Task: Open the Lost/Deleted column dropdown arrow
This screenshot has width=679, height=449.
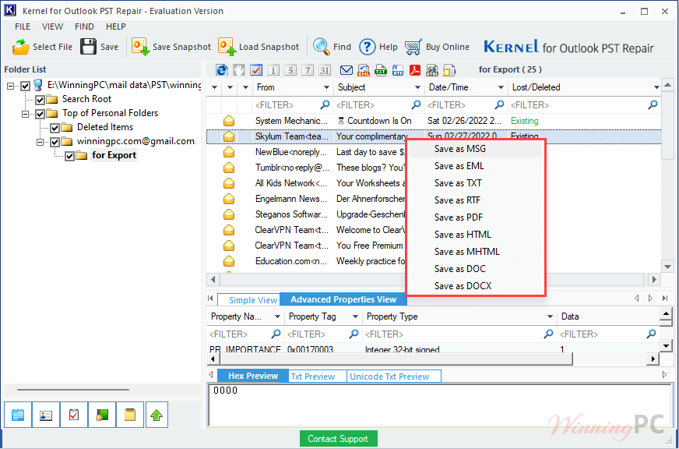Action: coord(656,87)
